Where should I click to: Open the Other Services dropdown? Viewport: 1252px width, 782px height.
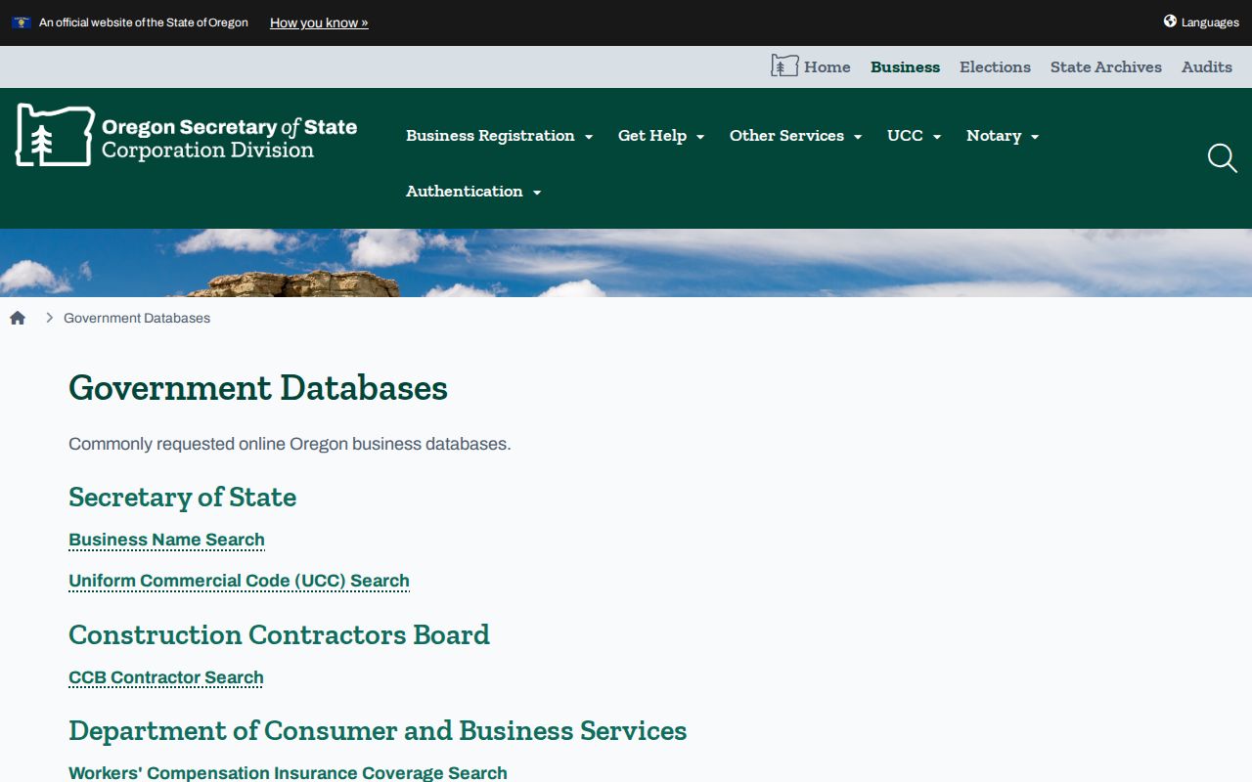click(x=795, y=136)
